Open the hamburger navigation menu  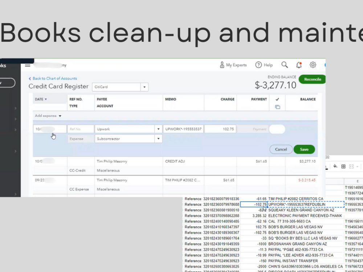(28, 65)
